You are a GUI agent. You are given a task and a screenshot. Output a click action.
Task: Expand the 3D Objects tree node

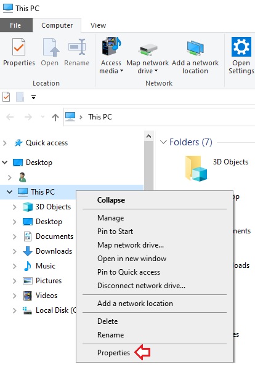pyautogui.click(x=15, y=207)
